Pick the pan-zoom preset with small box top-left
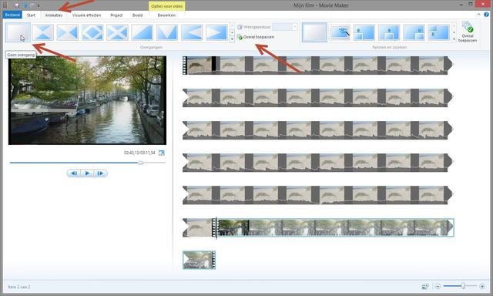The image size is (493, 296). (438, 32)
